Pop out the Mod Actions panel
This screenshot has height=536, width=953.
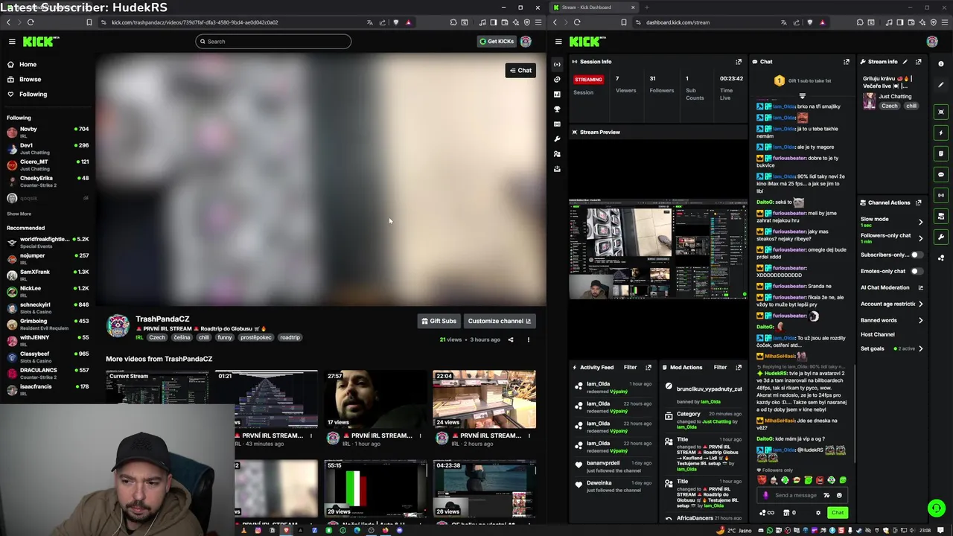(x=739, y=367)
